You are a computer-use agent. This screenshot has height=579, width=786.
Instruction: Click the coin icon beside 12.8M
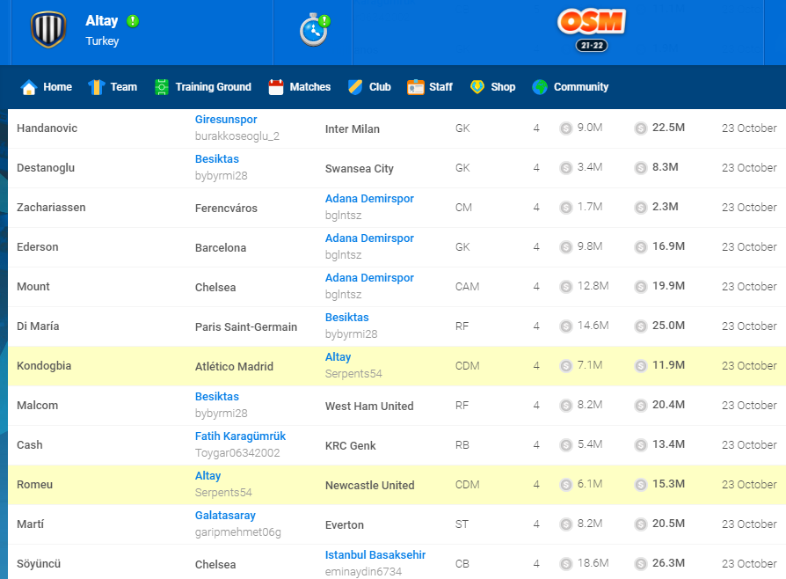pyautogui.click(x=565, y=287)
